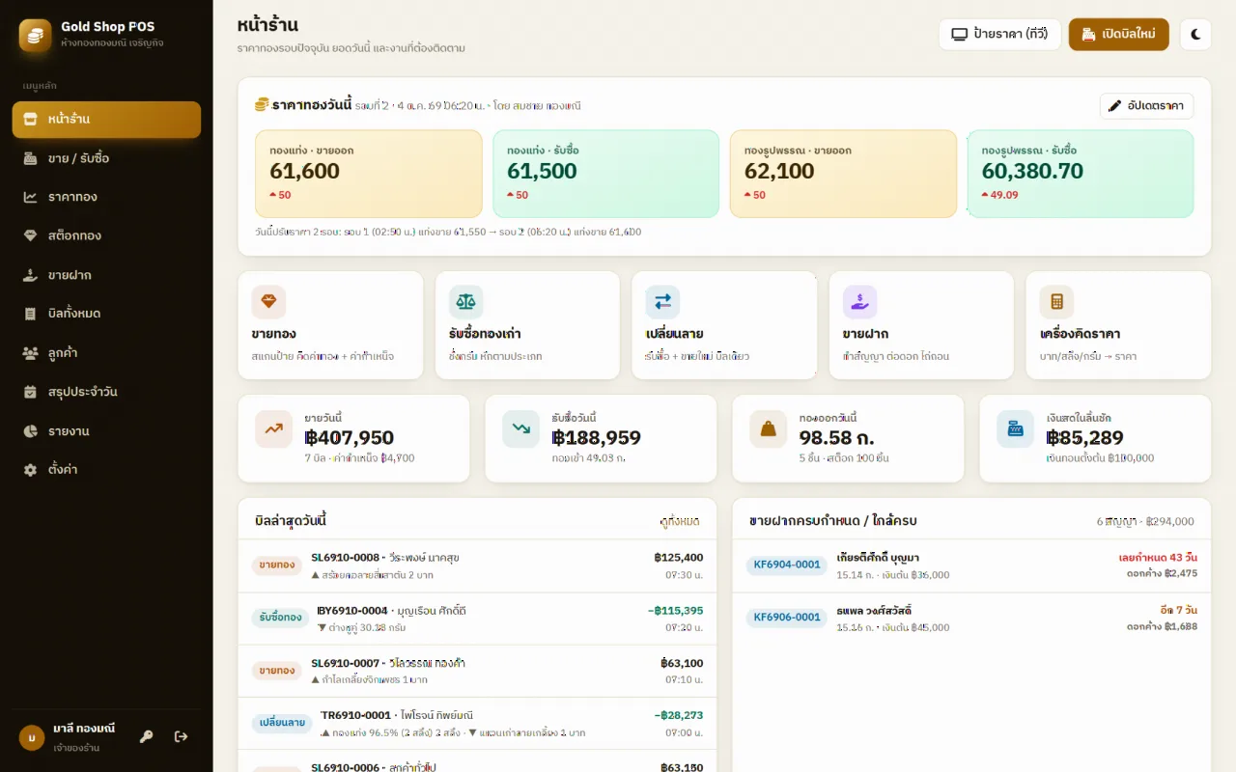Open ขายฝาก hand-coin icon card
This screenshot has width=1236, height=772.
tap(921, 325)
